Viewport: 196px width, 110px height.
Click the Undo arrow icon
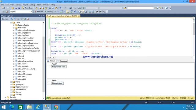point(60,8)
